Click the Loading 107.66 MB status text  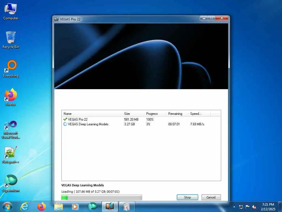tap(90, 192)
